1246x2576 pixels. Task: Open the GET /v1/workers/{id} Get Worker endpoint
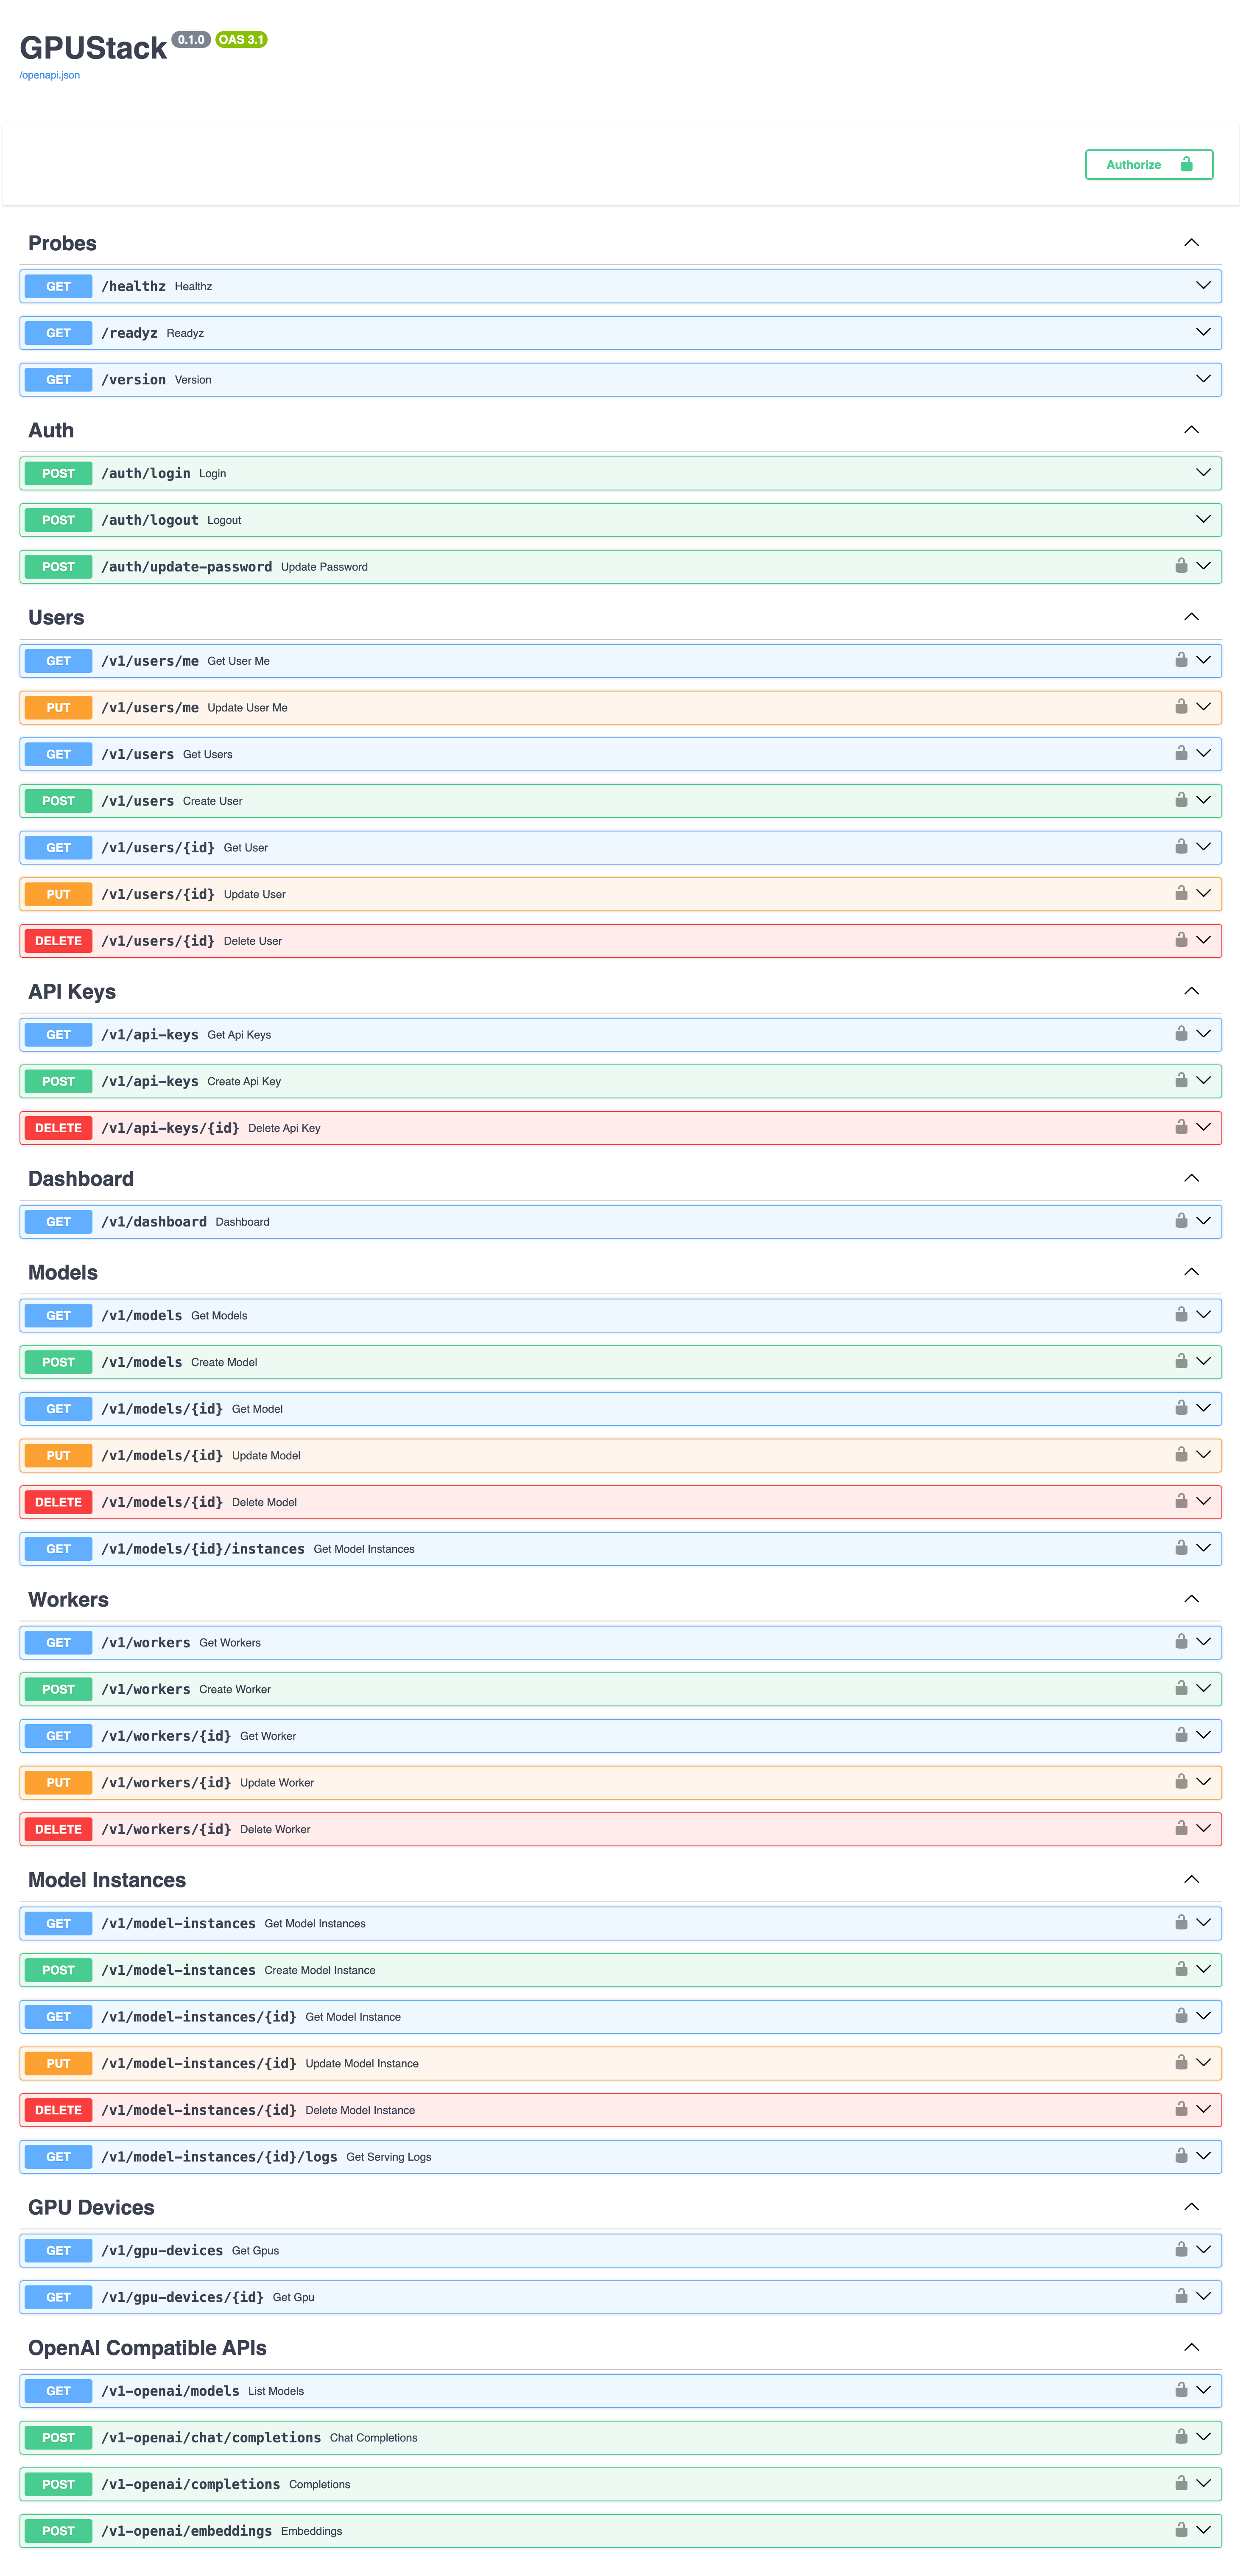pos(620,1735)
